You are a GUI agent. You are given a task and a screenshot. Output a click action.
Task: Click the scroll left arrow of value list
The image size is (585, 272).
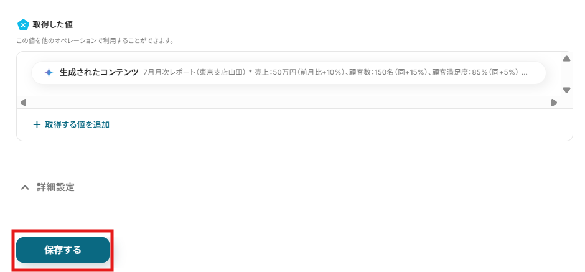[x=23, y=103]
